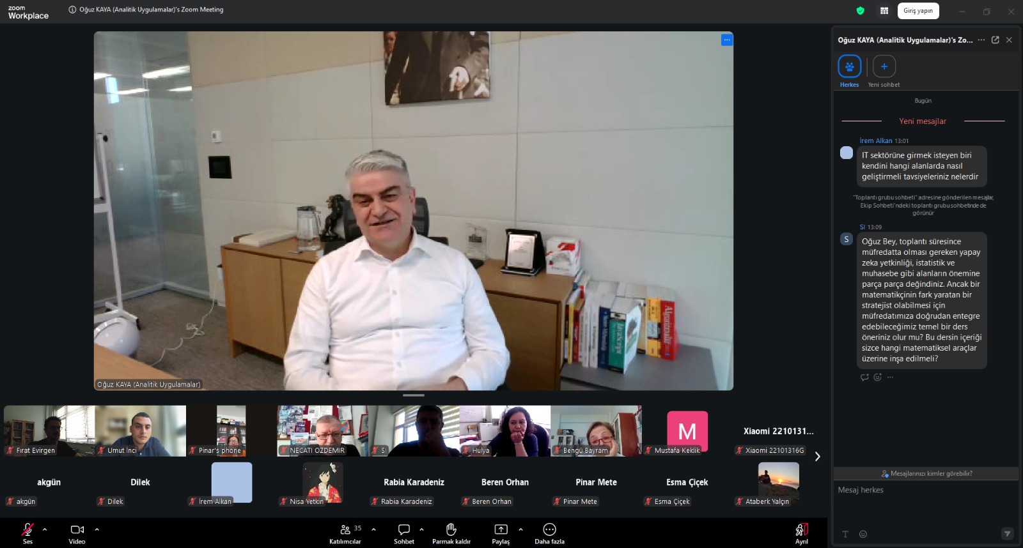
Task: Click the Bugün date label in chat
Action: pyautogui.click(x=923, y=100)
